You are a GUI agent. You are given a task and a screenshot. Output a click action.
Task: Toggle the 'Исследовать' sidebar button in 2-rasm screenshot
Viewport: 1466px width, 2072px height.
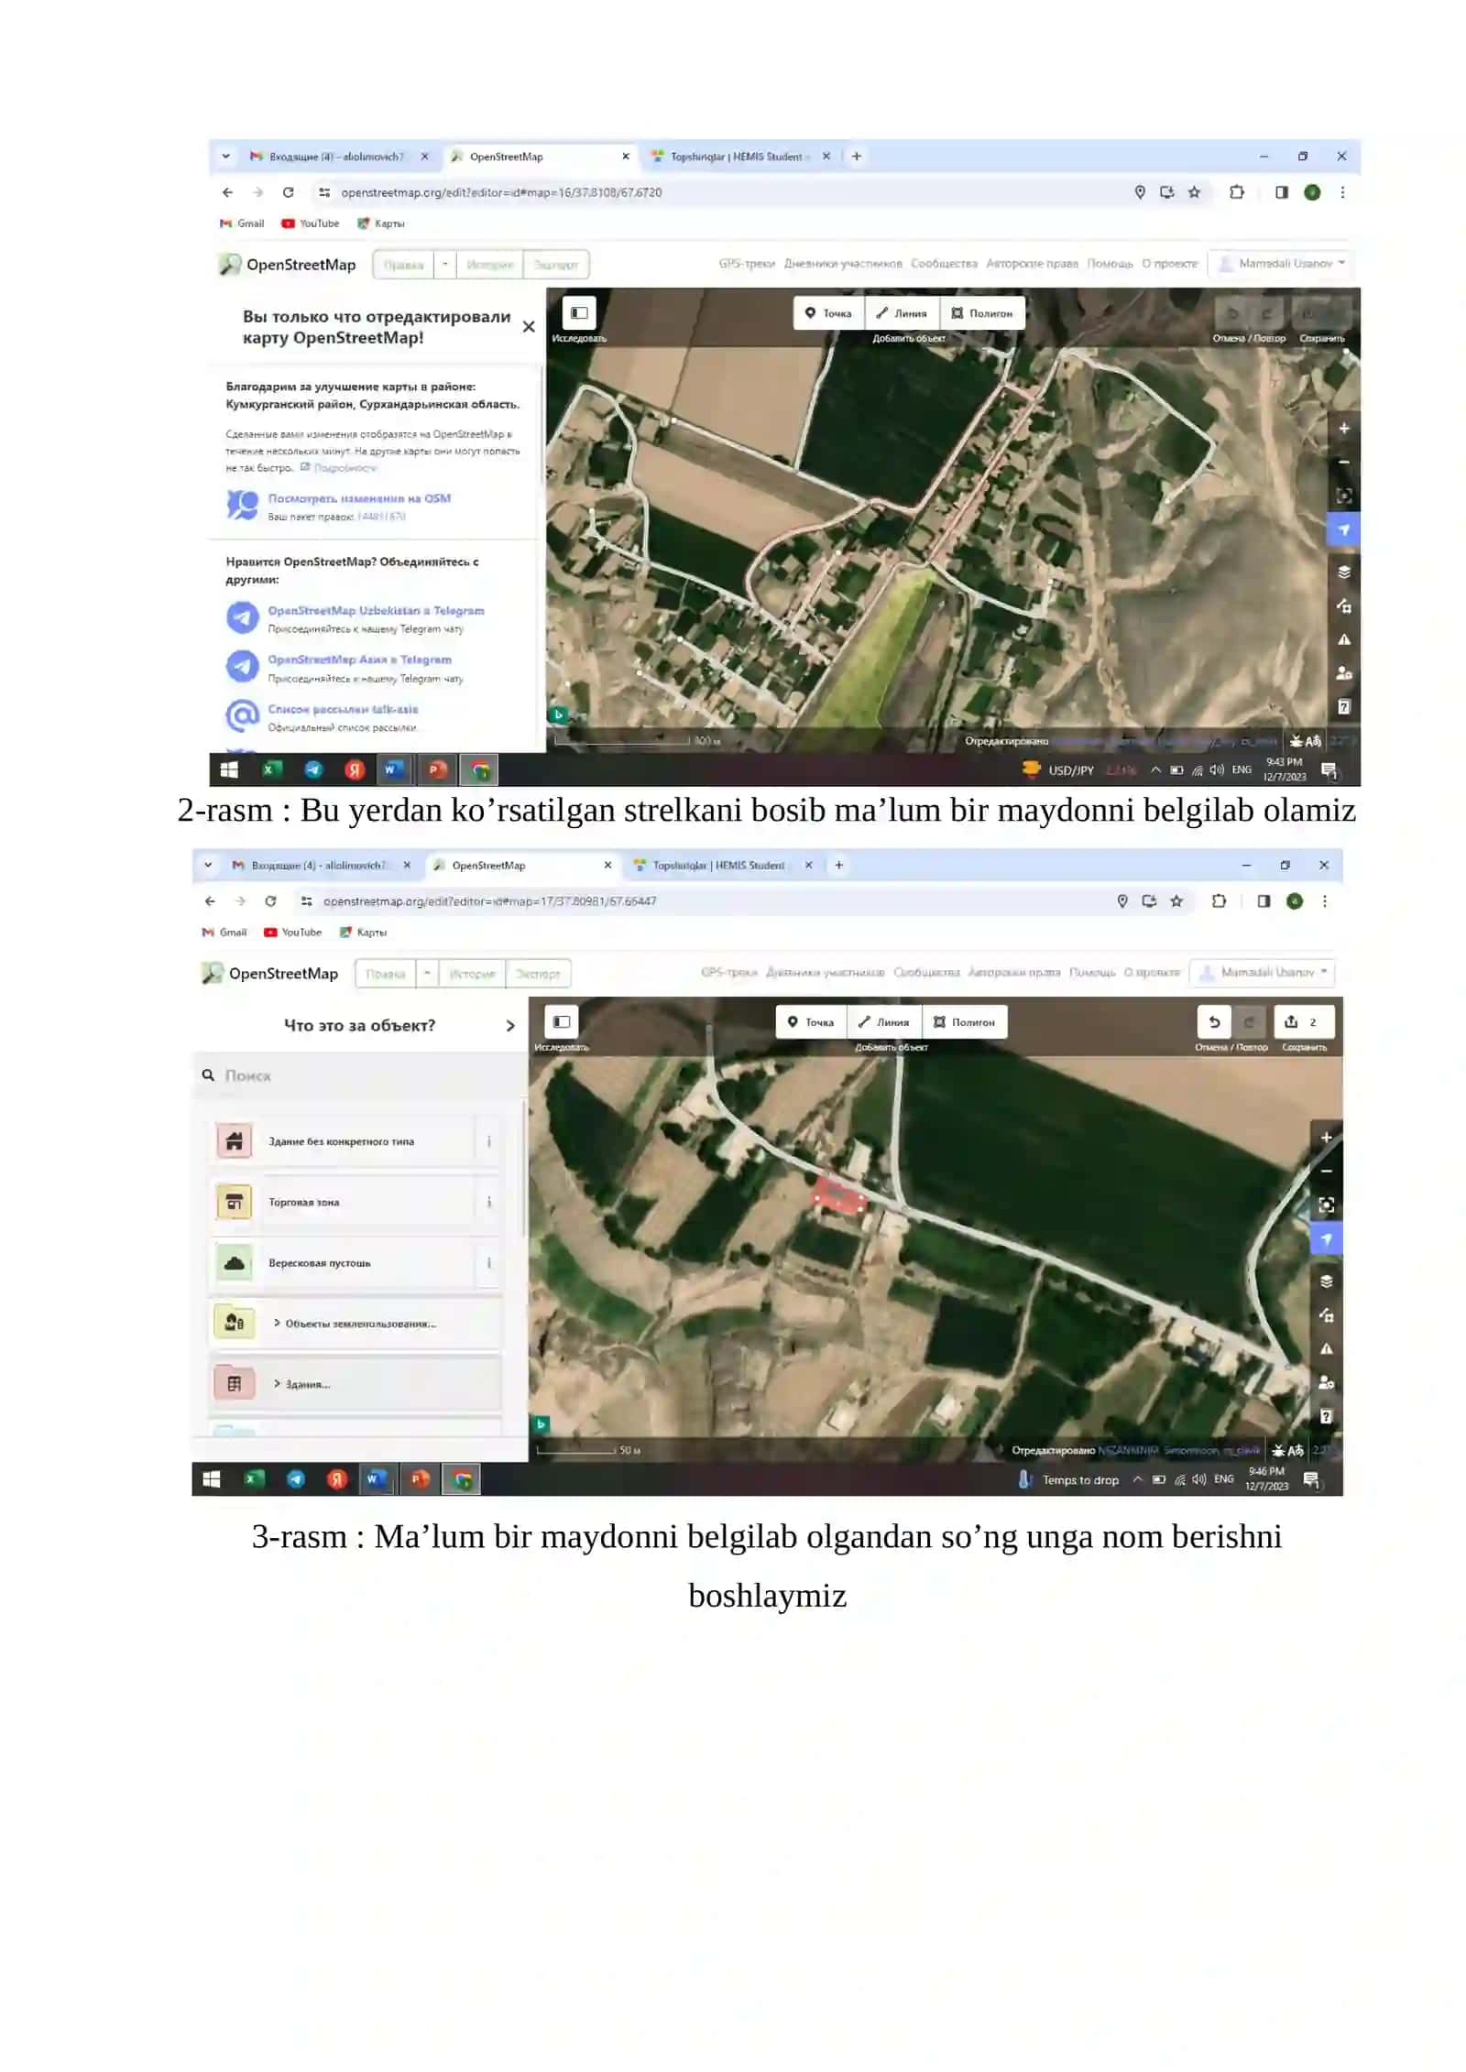(579, 312)
